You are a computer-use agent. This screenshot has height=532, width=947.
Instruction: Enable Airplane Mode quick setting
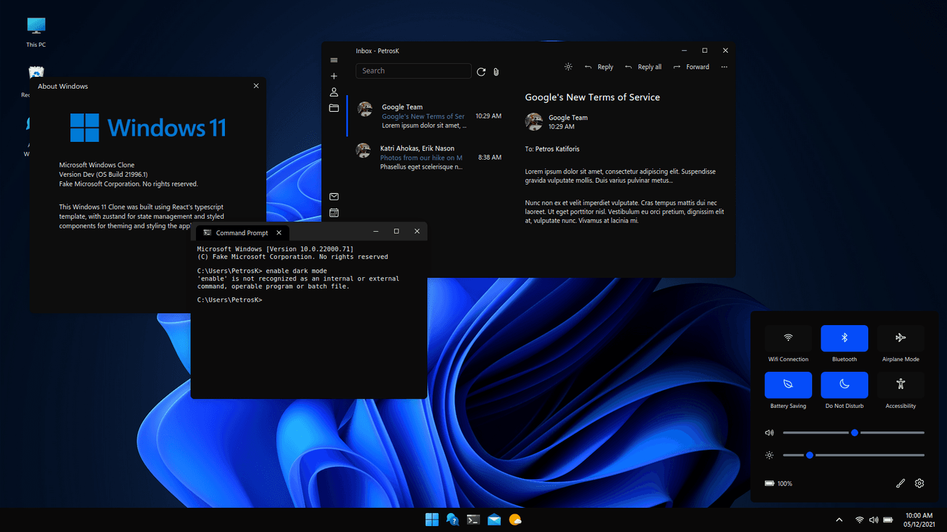tap(900, 338)
